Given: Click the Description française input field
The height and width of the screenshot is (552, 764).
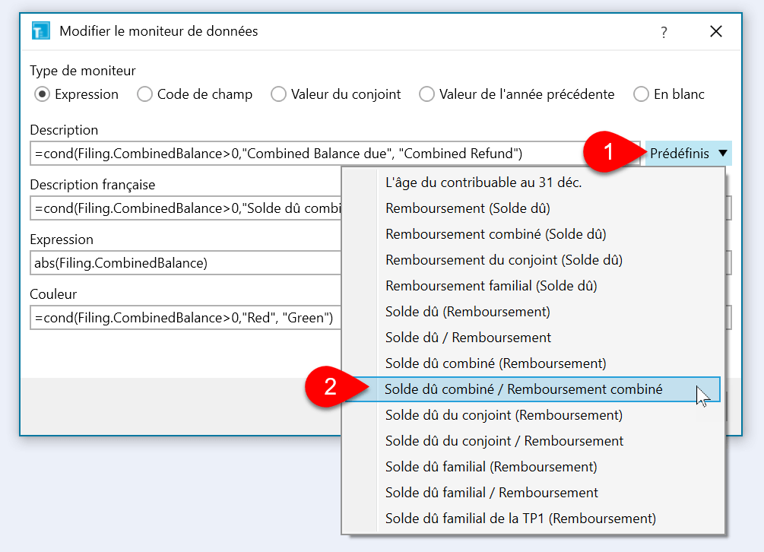Looking at the screenshot, I should point(185,208).
